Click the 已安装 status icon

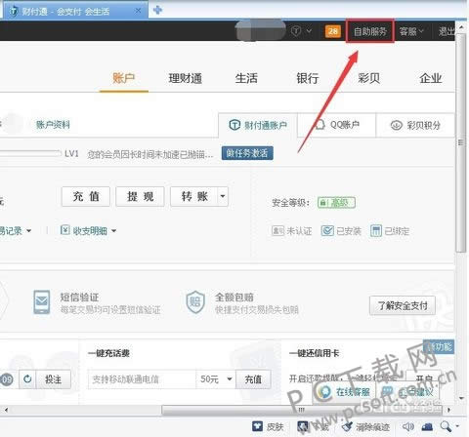coord(327,231)
